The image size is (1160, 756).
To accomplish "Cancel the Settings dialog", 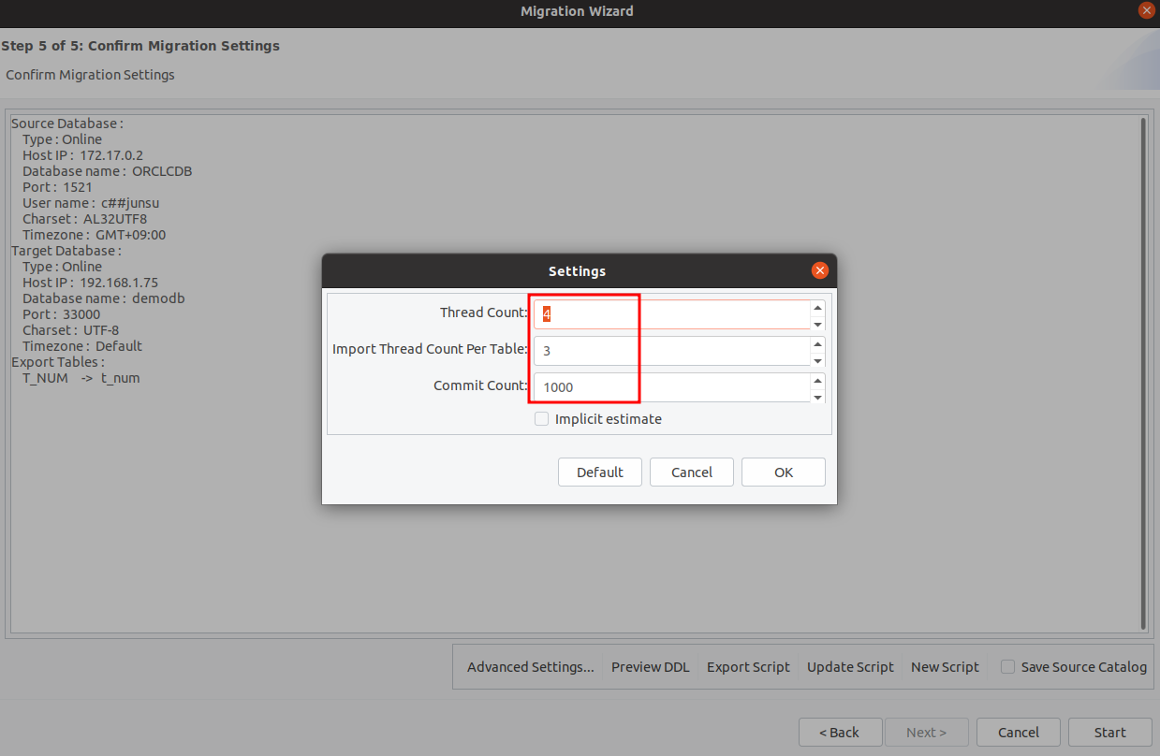I will 692,472.
